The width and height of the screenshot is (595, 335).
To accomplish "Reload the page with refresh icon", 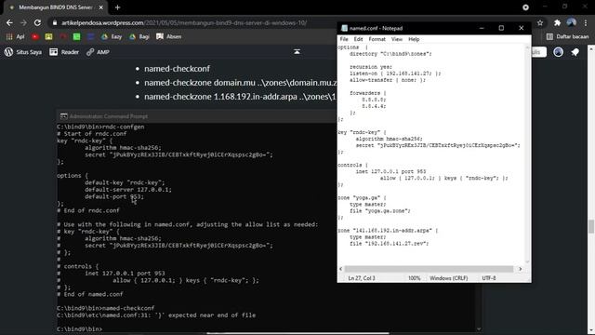I will click(x=37, y=22).
